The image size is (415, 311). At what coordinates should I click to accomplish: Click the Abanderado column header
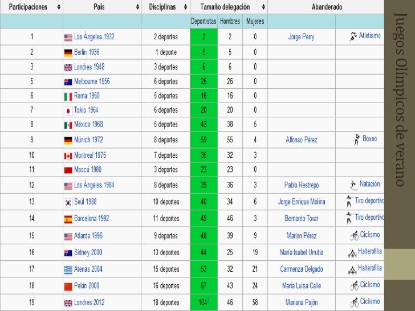click(x=326, y=7)
